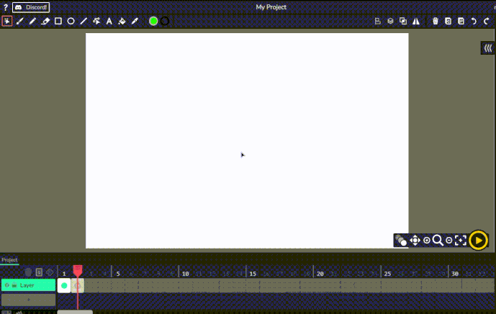This screenshot has width=496, height=314.
Task: Open the green fill color picker
Action: [153, 21]
